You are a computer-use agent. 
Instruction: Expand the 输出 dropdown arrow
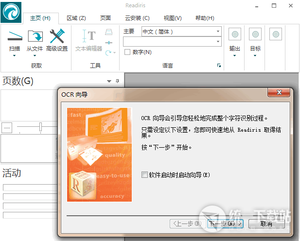[x=234, y=56]
